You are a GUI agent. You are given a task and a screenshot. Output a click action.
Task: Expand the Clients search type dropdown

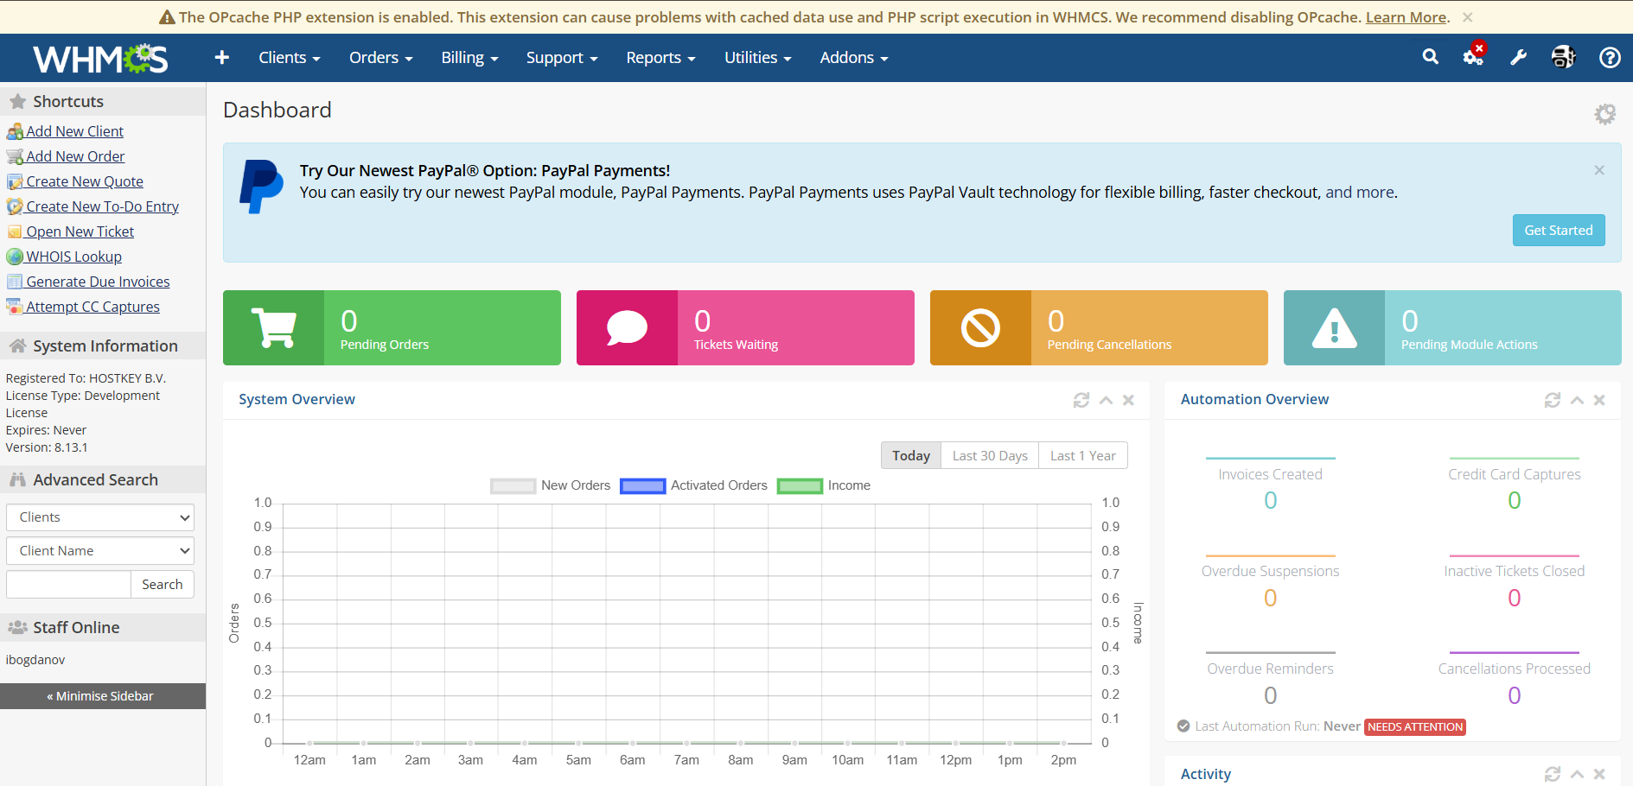pos(100,517)
